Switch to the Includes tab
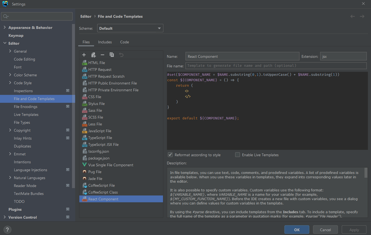Screen dimensions: 371x235 pyautogui.click(x=105, y=42)
